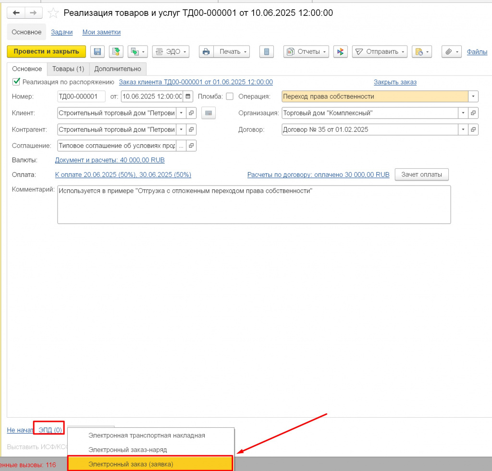Expand the Клиент dropdown arrow

(181, 113)
